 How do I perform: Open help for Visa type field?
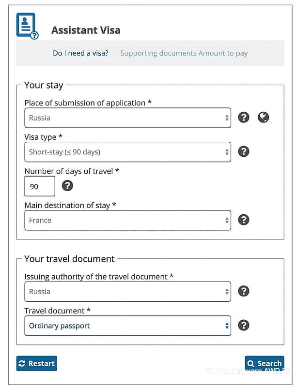pyautogui.click(x=244, y=151)
